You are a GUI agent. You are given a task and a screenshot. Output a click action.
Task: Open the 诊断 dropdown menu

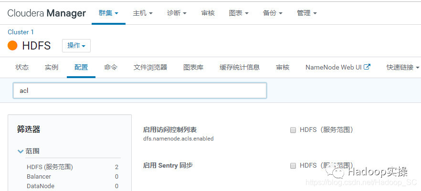tap(177, 13)
